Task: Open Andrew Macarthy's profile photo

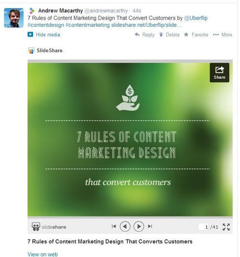Action: click(x=14, y=18)
